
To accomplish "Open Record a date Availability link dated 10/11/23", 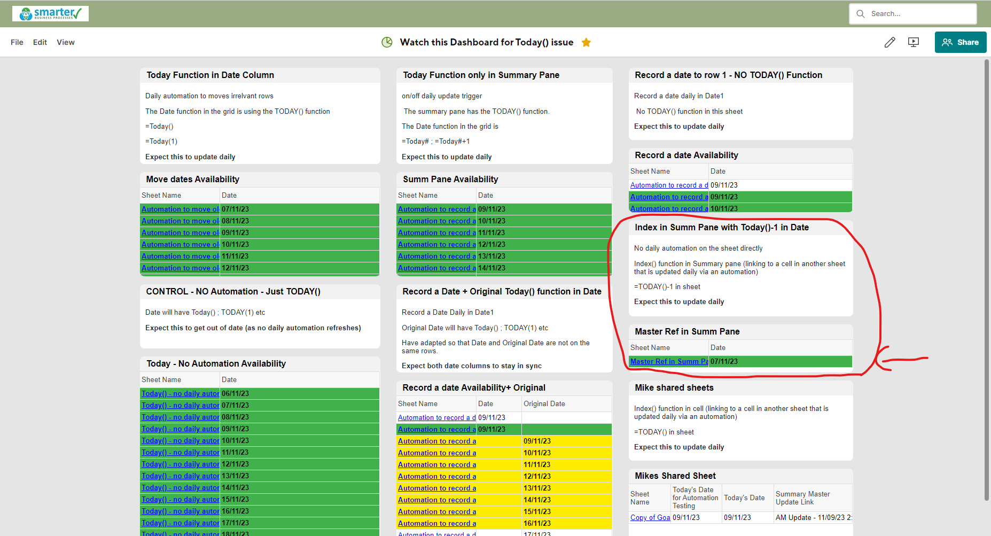I will pyautogui.click(x=669, y=209).
